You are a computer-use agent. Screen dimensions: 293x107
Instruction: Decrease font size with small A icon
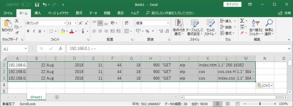[x=86, y=23]
